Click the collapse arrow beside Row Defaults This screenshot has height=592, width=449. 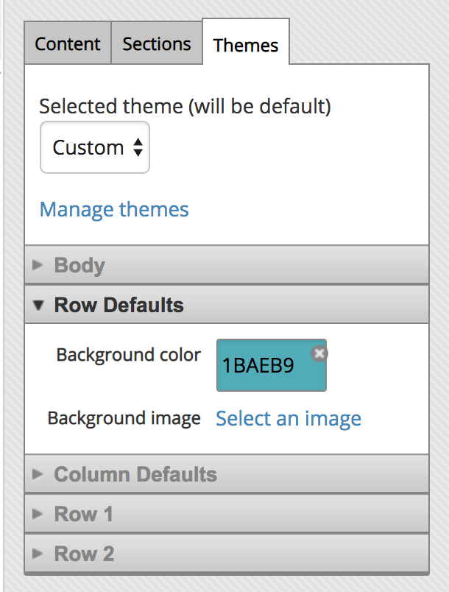pyautogui.click(x=38, y=305)
